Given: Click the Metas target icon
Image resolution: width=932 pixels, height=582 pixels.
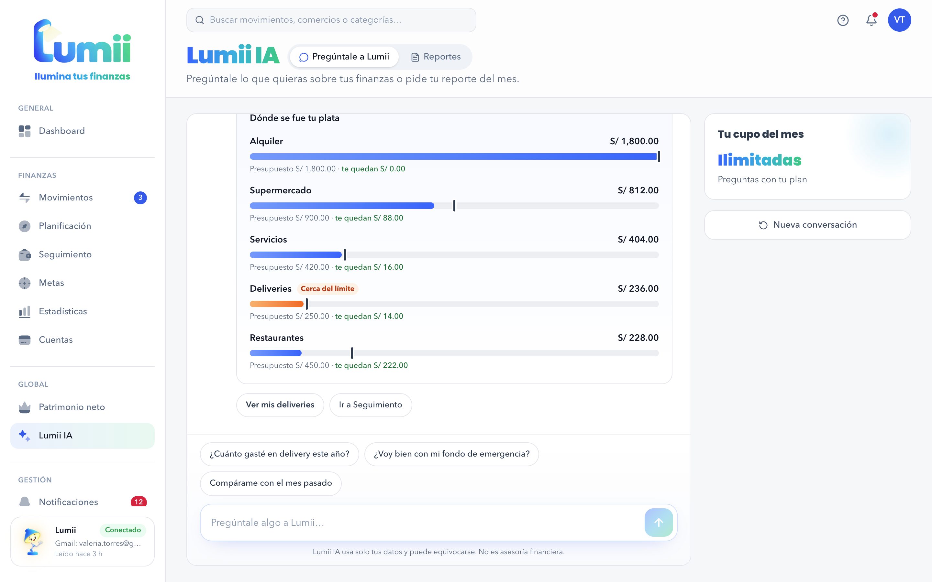Looking at the screenshot, I should pyautogui.click(x=25, y=283).
